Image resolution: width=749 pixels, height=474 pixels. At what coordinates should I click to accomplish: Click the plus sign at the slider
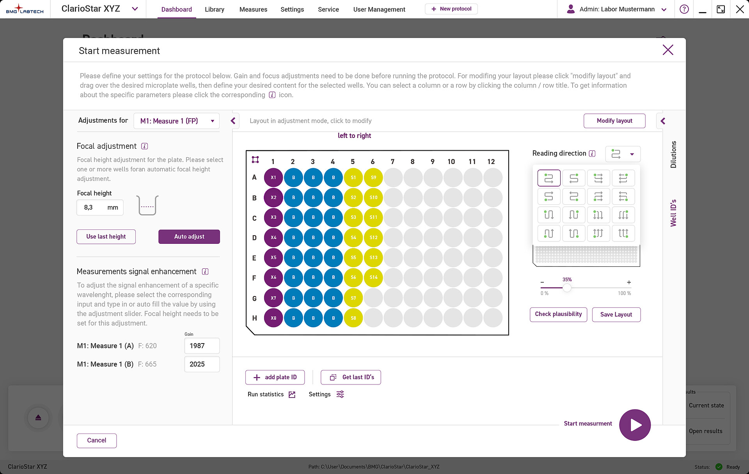click(629, 282)
